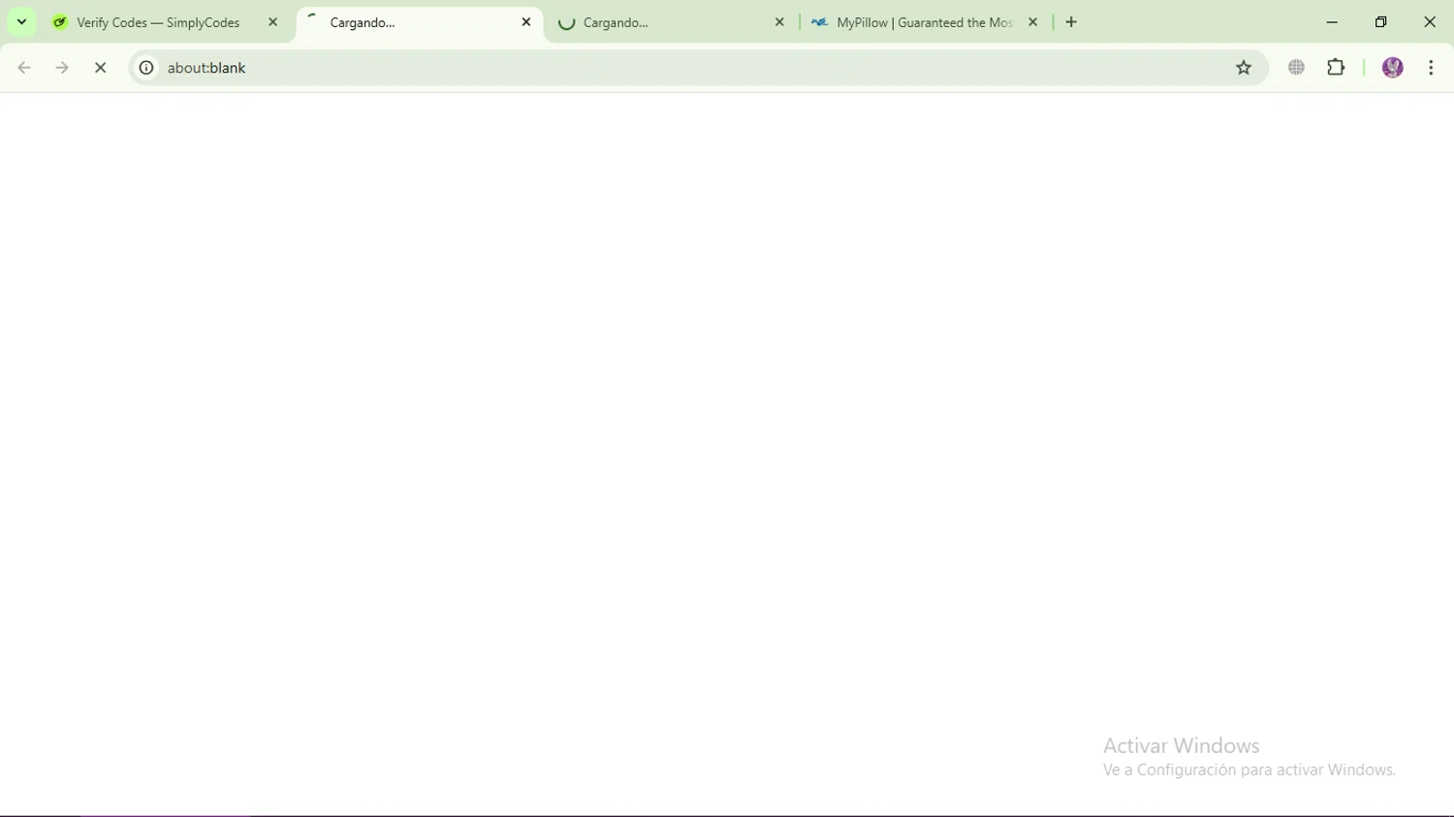The image size is (1454, 817).
Task: Close the Verify Codes — SimplyCodes tab
Action: click(x=272, y=22)
